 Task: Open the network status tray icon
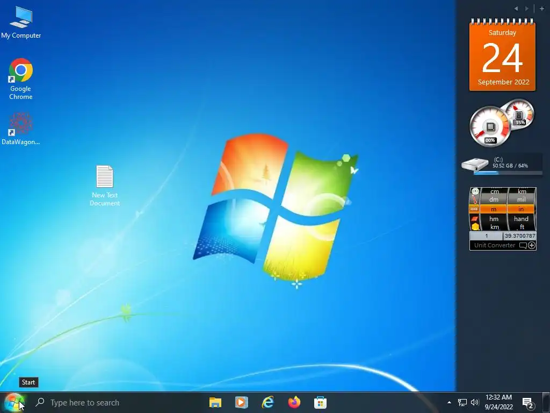click(462, 402)
